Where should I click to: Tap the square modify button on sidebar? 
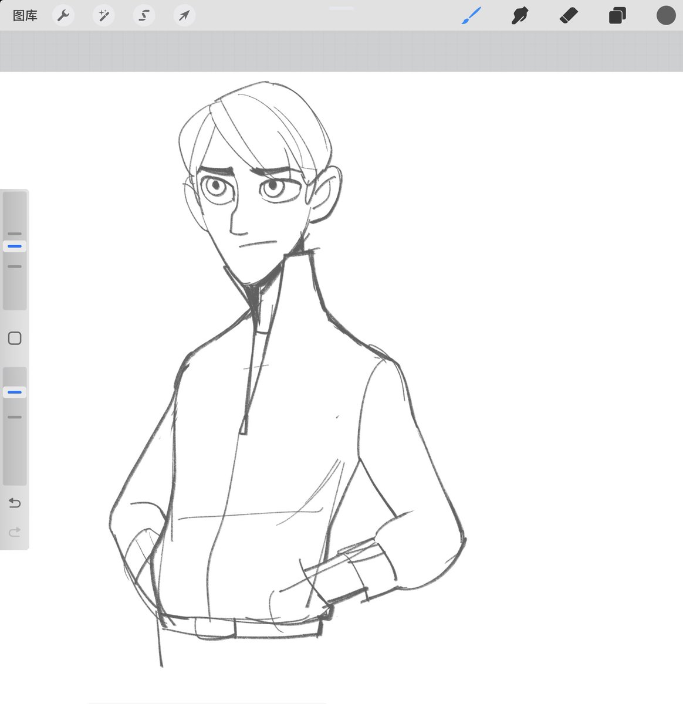pos(15,338)
